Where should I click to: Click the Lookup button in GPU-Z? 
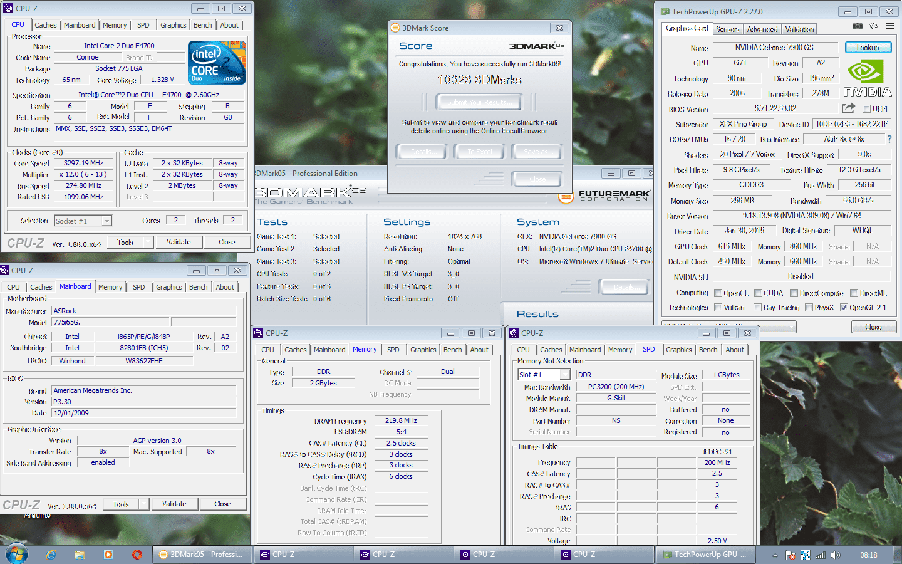point(868,48)
